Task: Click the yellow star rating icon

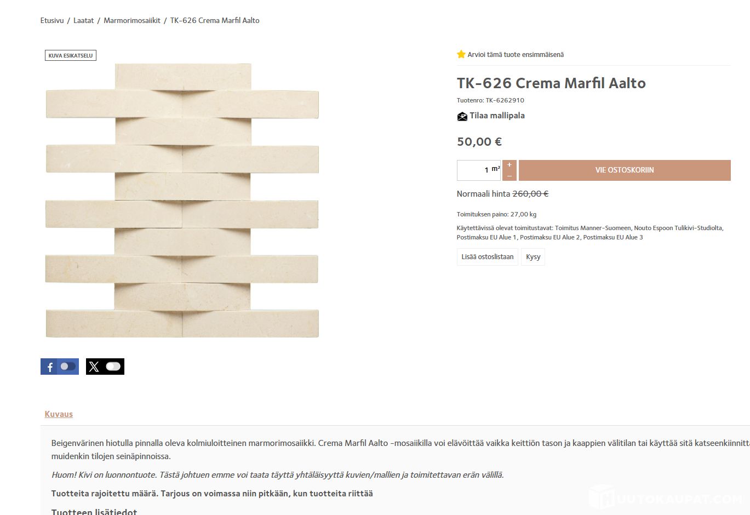Action: (x=461, y=54)
